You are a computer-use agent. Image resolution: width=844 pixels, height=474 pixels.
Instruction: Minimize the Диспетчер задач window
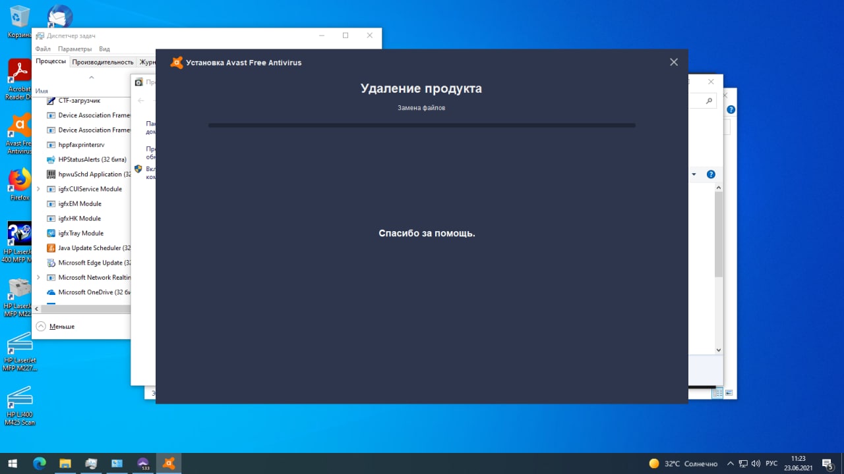tap(321, 36)
